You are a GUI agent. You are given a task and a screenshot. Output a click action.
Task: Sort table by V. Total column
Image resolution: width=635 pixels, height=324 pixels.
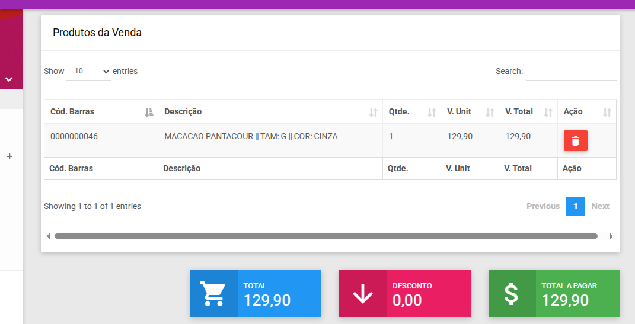(528, 112)
